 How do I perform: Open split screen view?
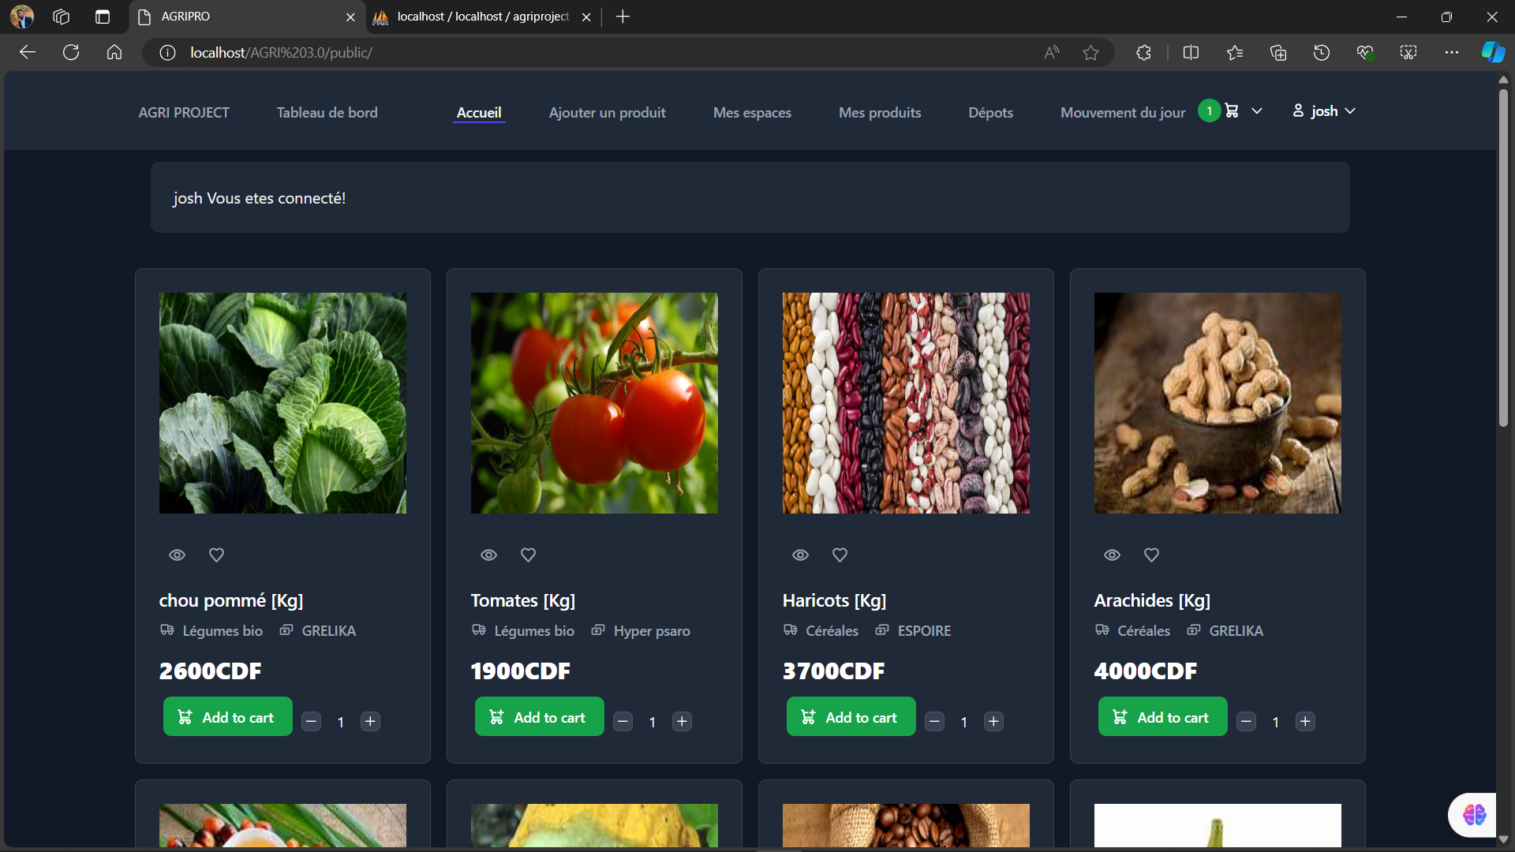click(1191, 53)
